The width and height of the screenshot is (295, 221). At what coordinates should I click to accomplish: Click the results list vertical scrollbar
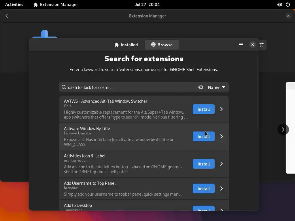click(258, 93)
